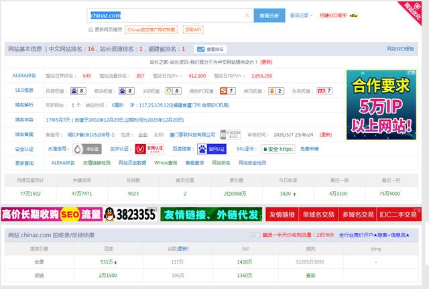The height and width of the screenshot is (289, 429).
Task: Click the pink 高价长期收购SEO流量 banner
Action: (52, 215)
